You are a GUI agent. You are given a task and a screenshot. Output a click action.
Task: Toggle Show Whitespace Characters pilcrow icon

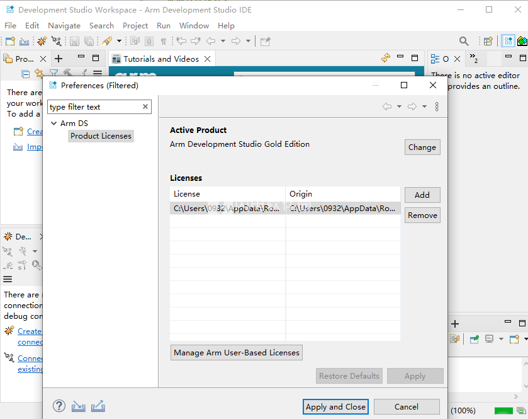164,42
